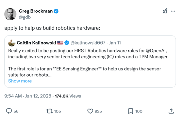Open the @gdb handle link
Viewport: 181px width, 119px height.
point(25,17)
